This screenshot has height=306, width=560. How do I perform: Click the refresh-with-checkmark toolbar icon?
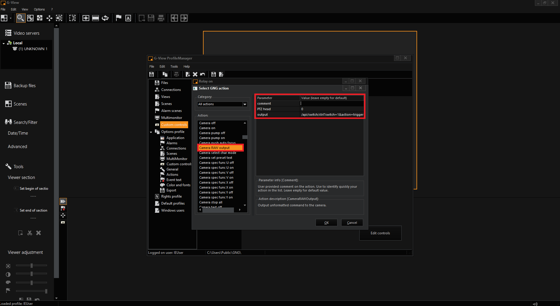point(105,18)
